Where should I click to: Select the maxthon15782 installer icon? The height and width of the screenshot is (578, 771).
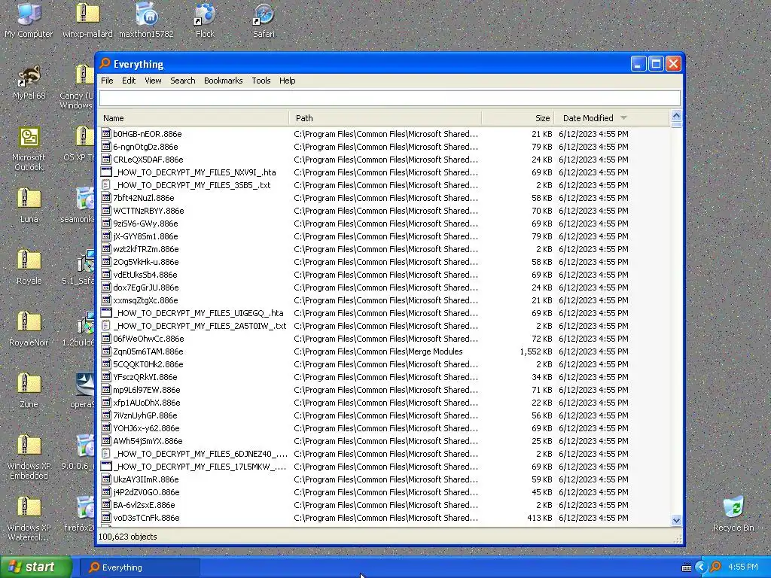[146, 14]
